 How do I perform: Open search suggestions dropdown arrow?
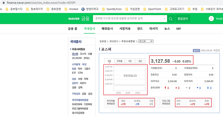(164, 19)
